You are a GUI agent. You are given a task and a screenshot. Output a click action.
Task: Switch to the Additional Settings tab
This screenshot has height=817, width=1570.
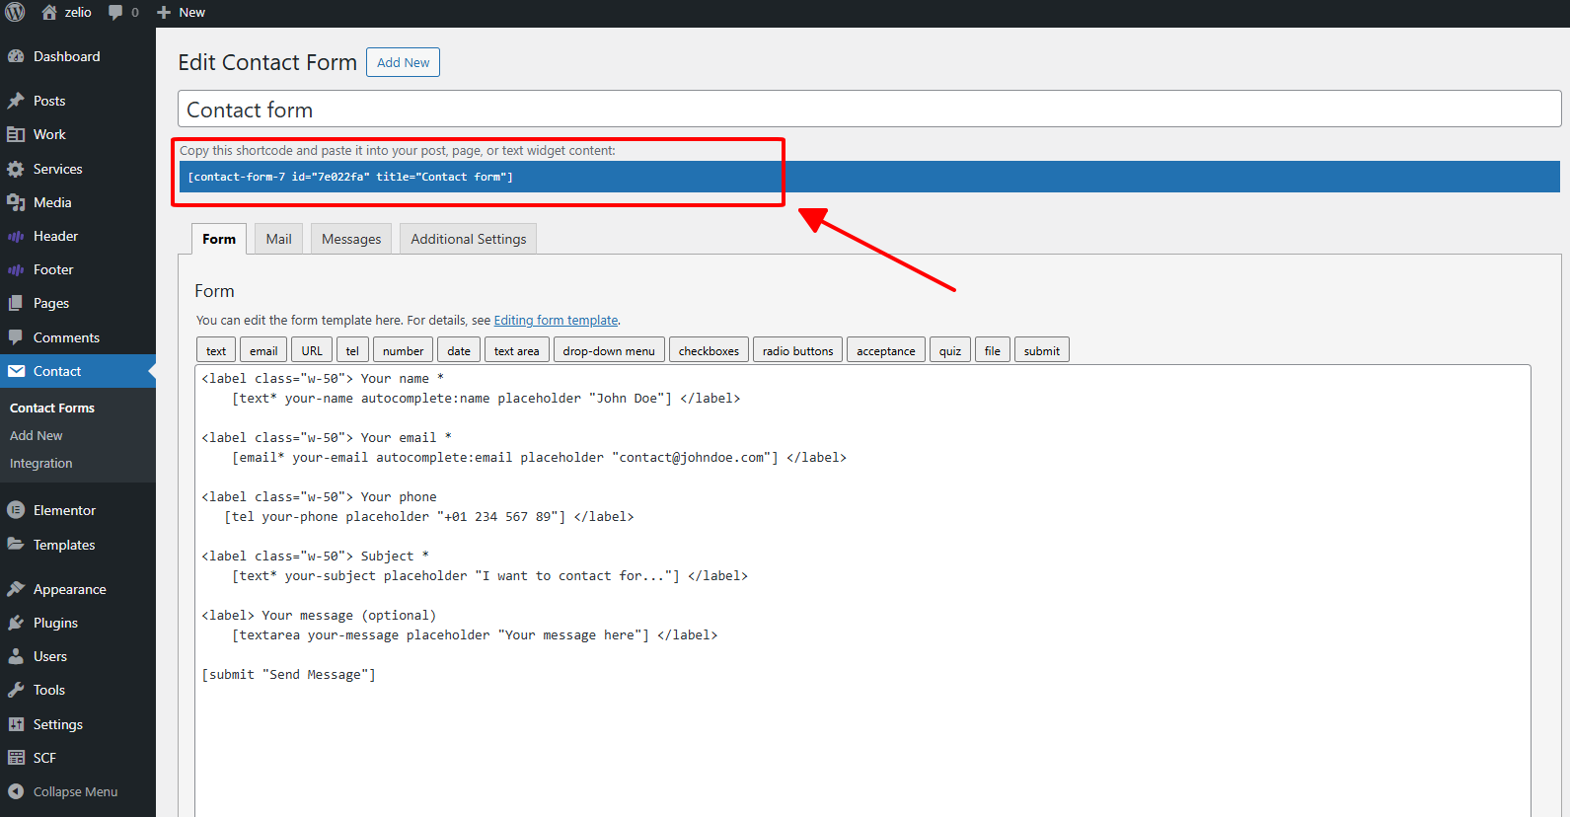(x=469, y=239)
